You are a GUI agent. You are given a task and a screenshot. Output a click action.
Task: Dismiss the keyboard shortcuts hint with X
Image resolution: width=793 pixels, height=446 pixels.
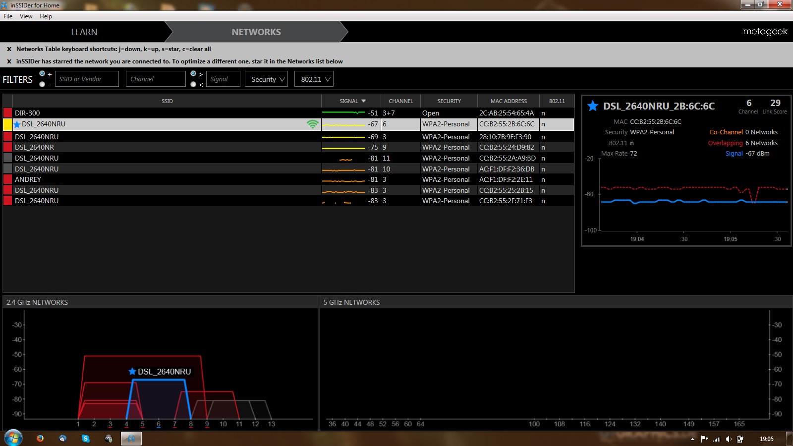pyautogui.click(x=9, y=49)
